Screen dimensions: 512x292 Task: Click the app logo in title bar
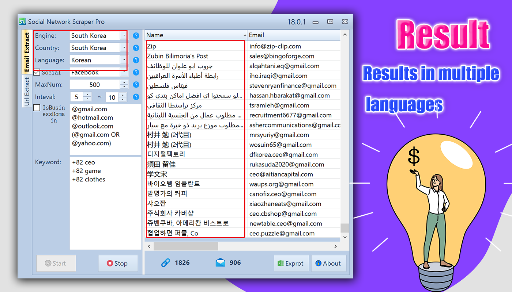pyautogui.click(x=22, y=22)
